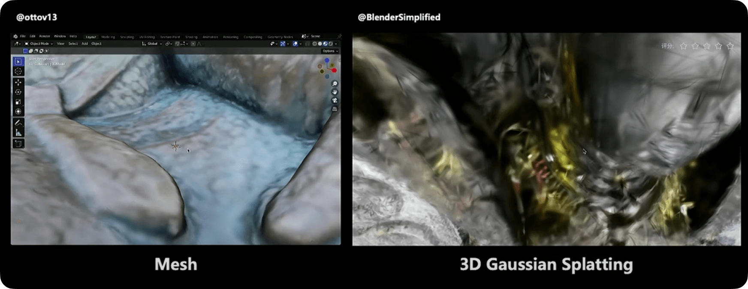The height and width of the screenshot is (289, 748).
Task: Activate the Rotate tool
Action: tap(18, 92)
